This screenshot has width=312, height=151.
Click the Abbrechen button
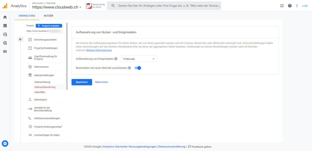point(101,82)
